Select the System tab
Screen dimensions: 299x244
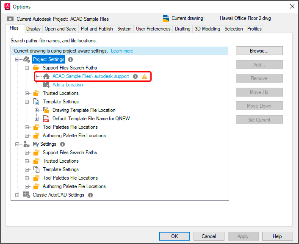point(125,29)
